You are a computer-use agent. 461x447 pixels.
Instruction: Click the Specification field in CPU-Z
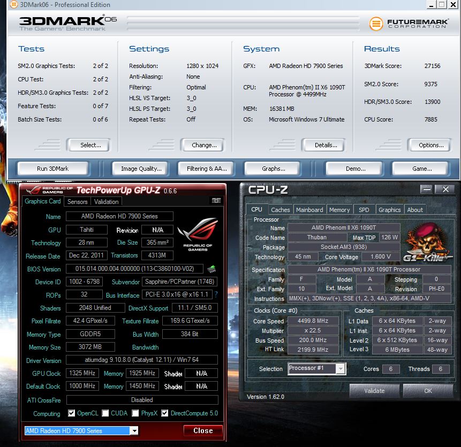pyautogui.click(x=369, y=269)
